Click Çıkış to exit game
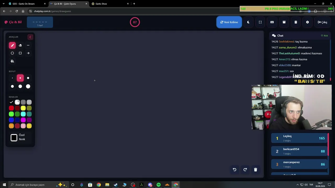The height and width of the screenshot is (188, 335). point(322,22)
